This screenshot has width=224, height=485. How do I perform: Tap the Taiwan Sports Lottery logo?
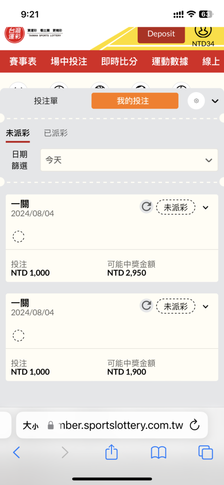33,33
